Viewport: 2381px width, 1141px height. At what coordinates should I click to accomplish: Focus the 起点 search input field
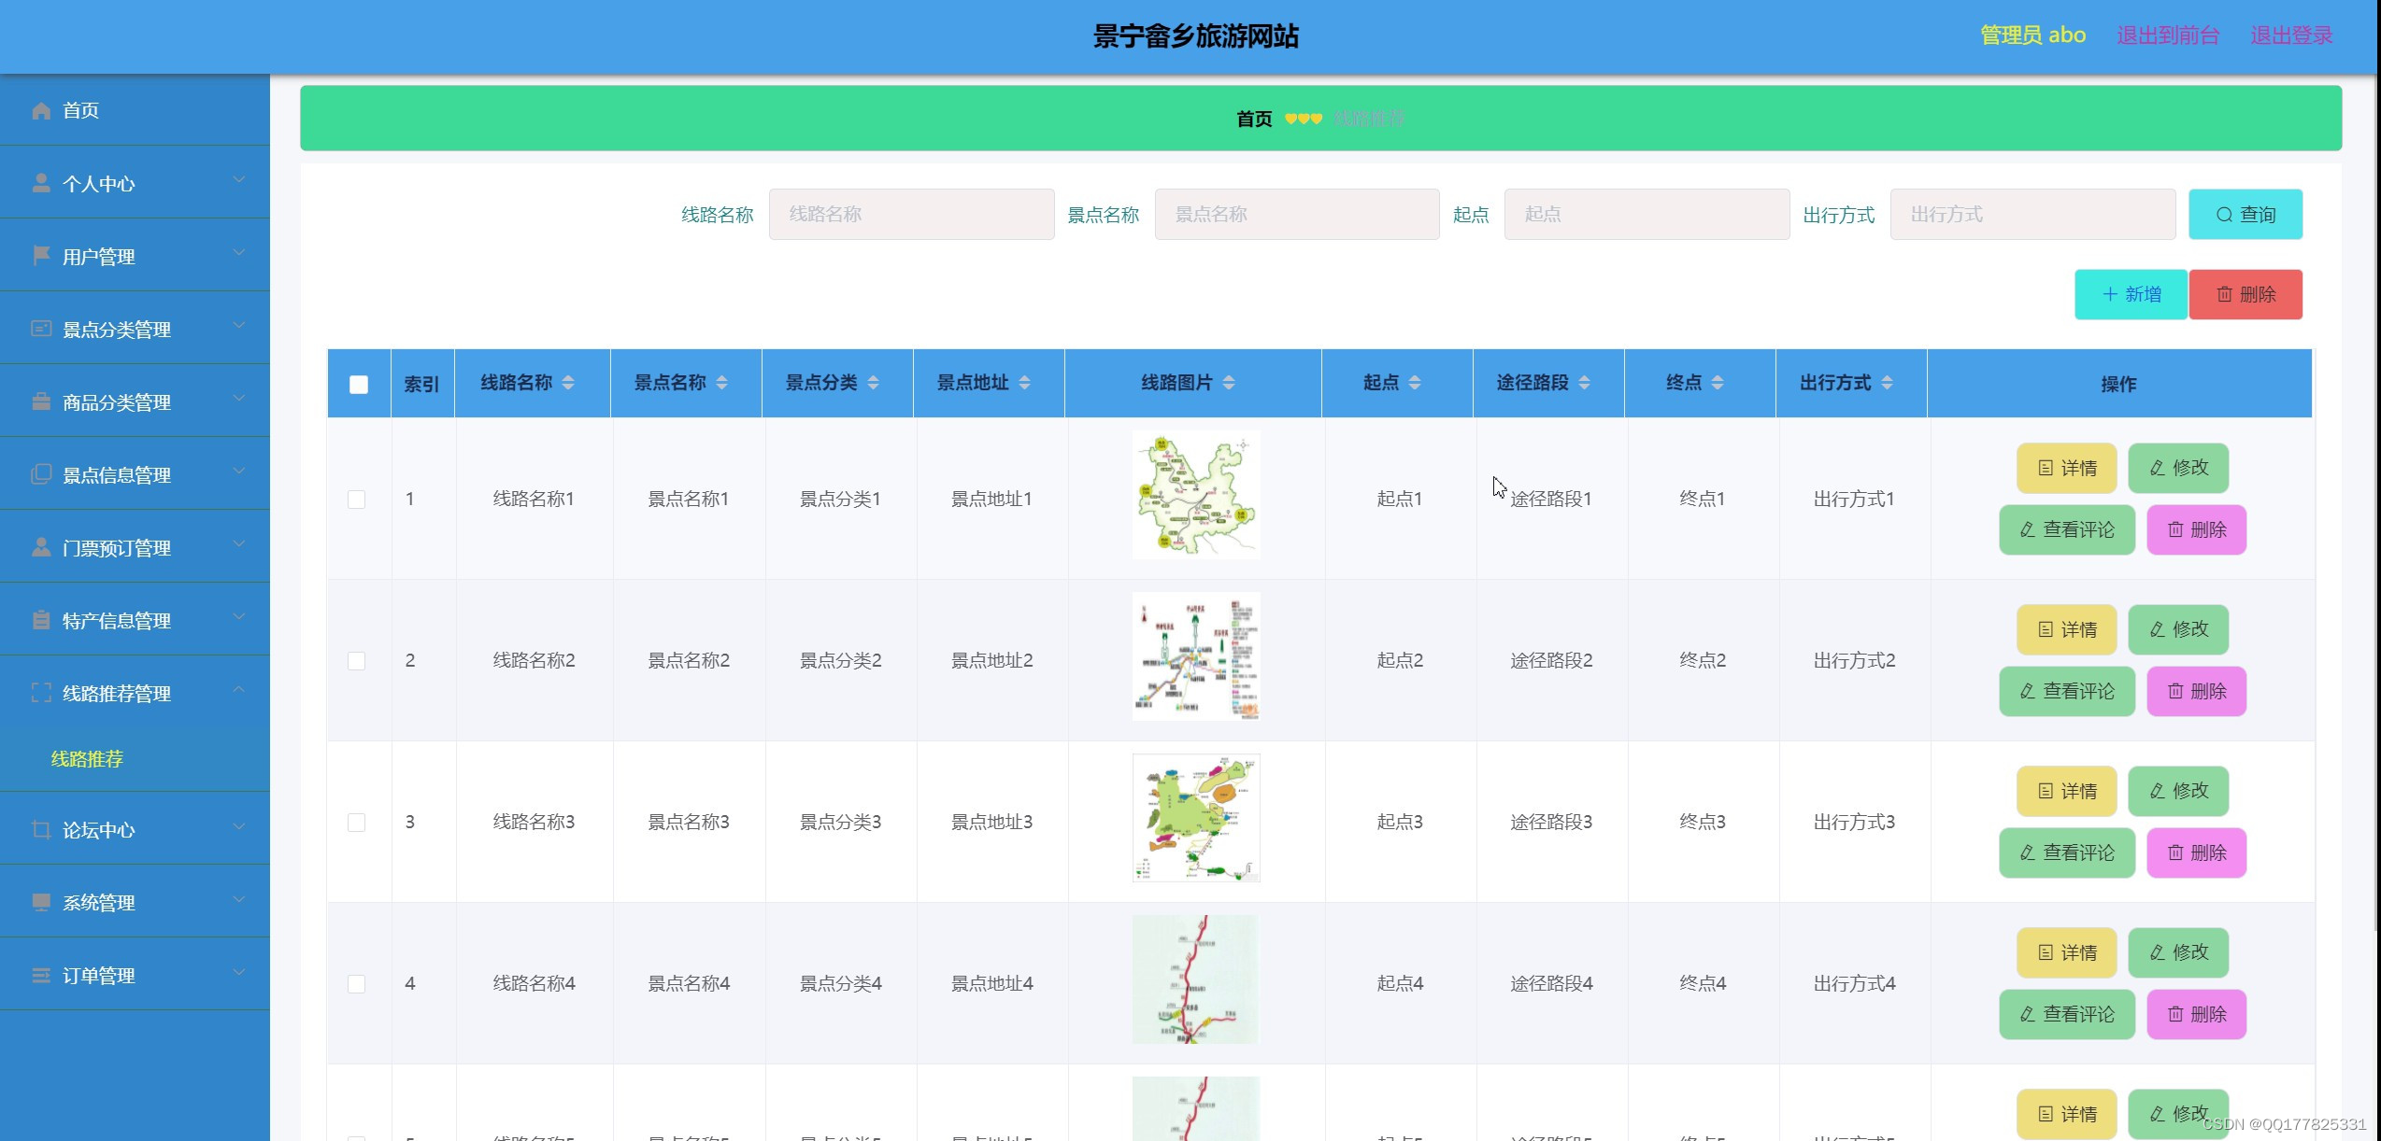pos(1647,214)
